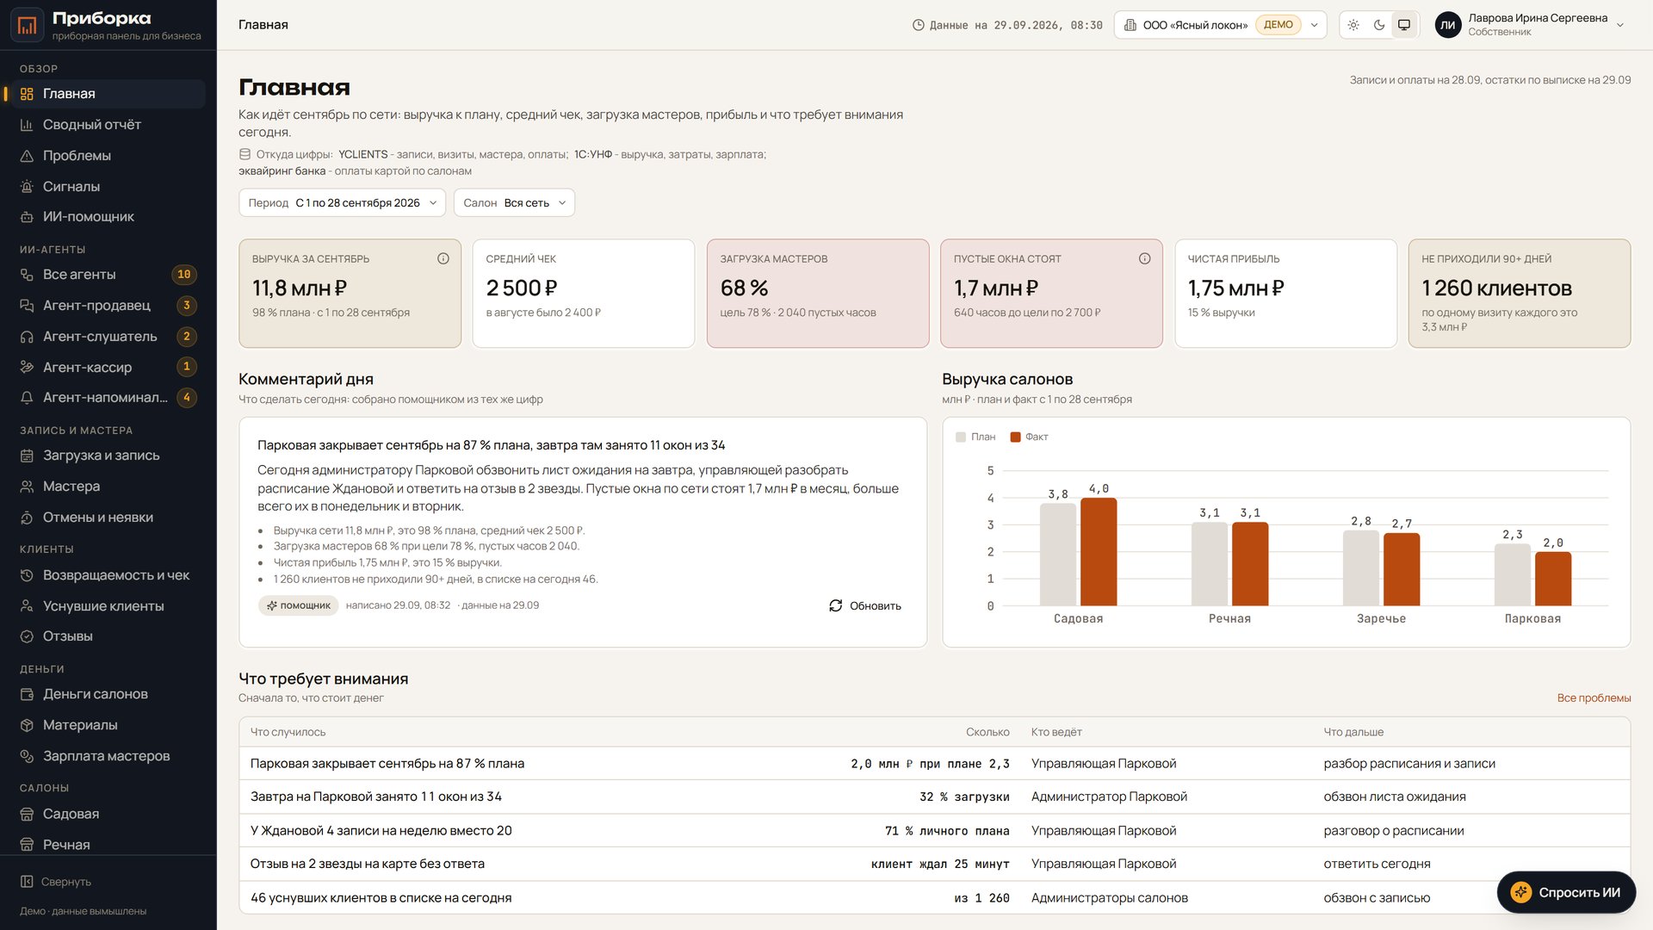Click the Приборка logo icon
Image resolution: width=1653 pixels, height=930 pixels.
[x=28, y=25]
